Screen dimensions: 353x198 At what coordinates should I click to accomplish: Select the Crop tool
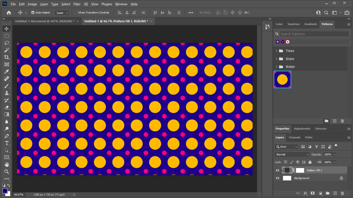click(7, 57)
